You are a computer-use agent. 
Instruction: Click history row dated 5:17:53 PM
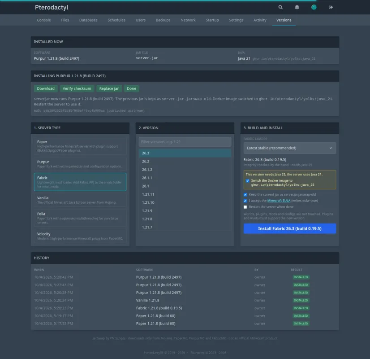[x=185, y=323]
